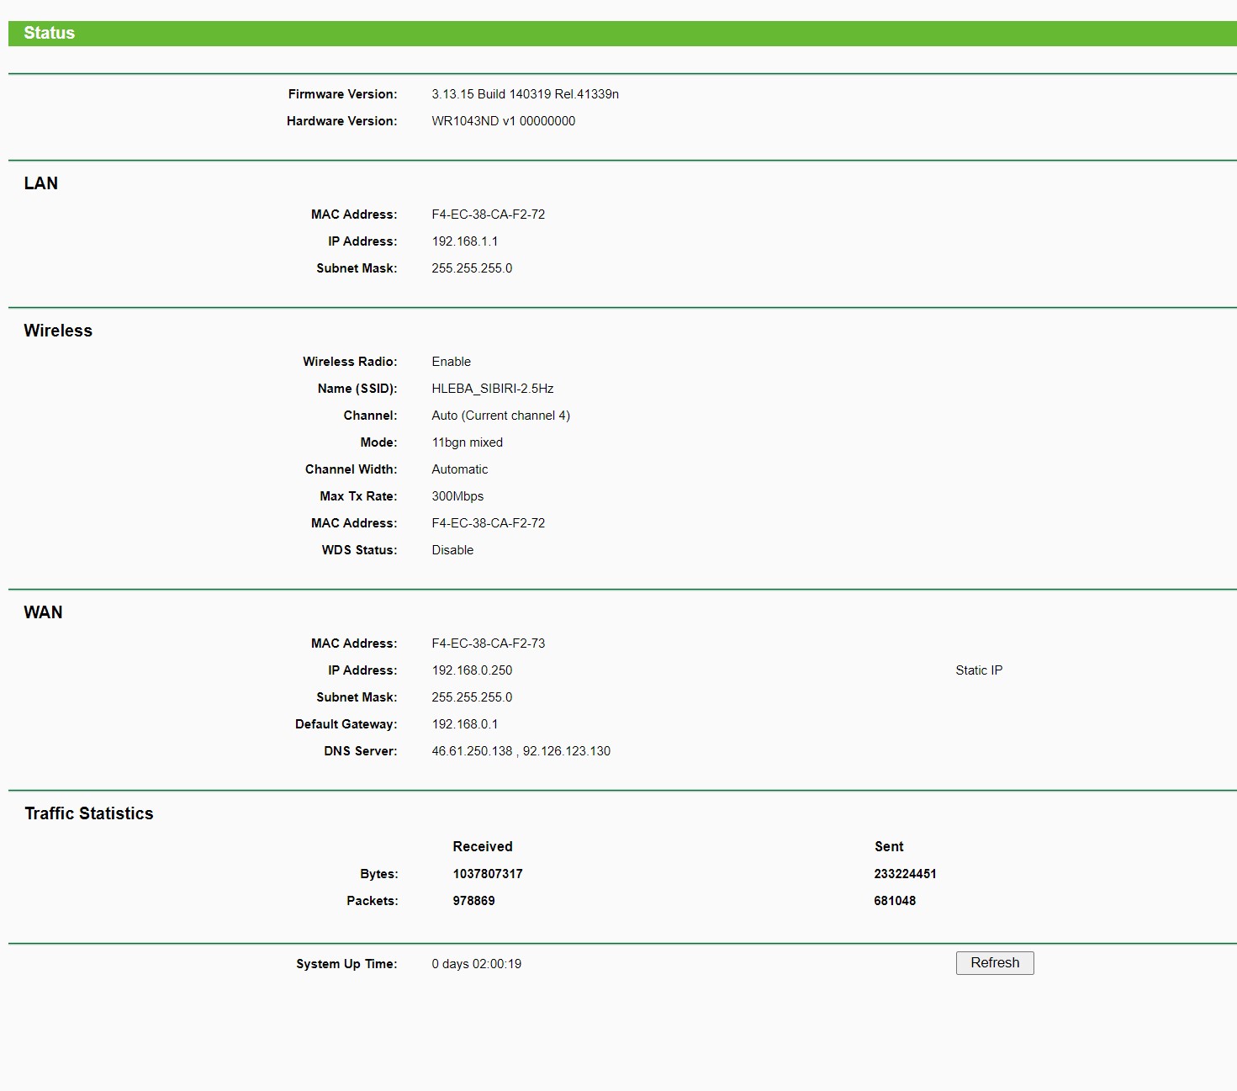The width and height of the screenshot is (1237, 1091).
Task: Click the Static IP connection type label
Action: click(x=979, y=670)
